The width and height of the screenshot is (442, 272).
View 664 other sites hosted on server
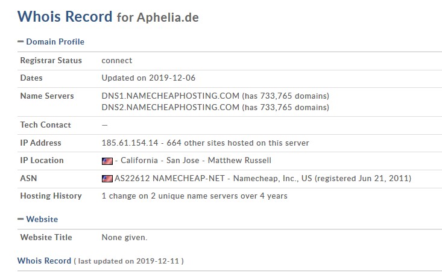pos(238,143)
